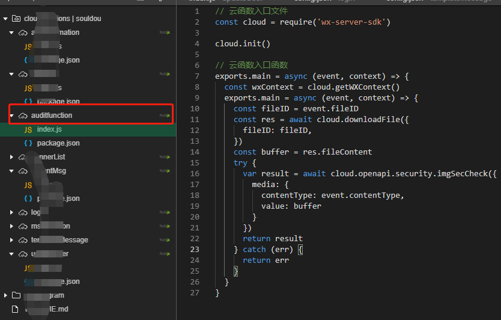Collapse the folder ending in 'entMsg'

click(x=13, y=171)
